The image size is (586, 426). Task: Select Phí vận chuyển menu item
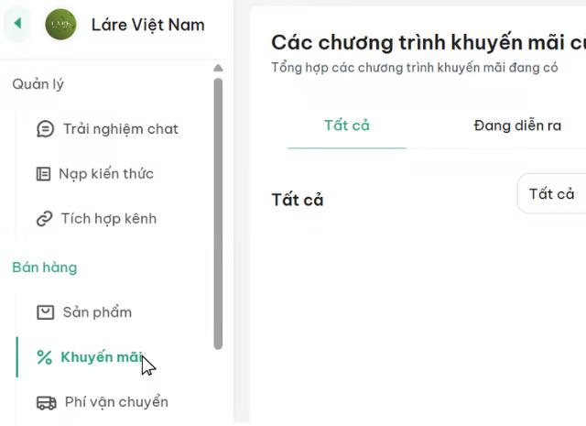(116, 402)
